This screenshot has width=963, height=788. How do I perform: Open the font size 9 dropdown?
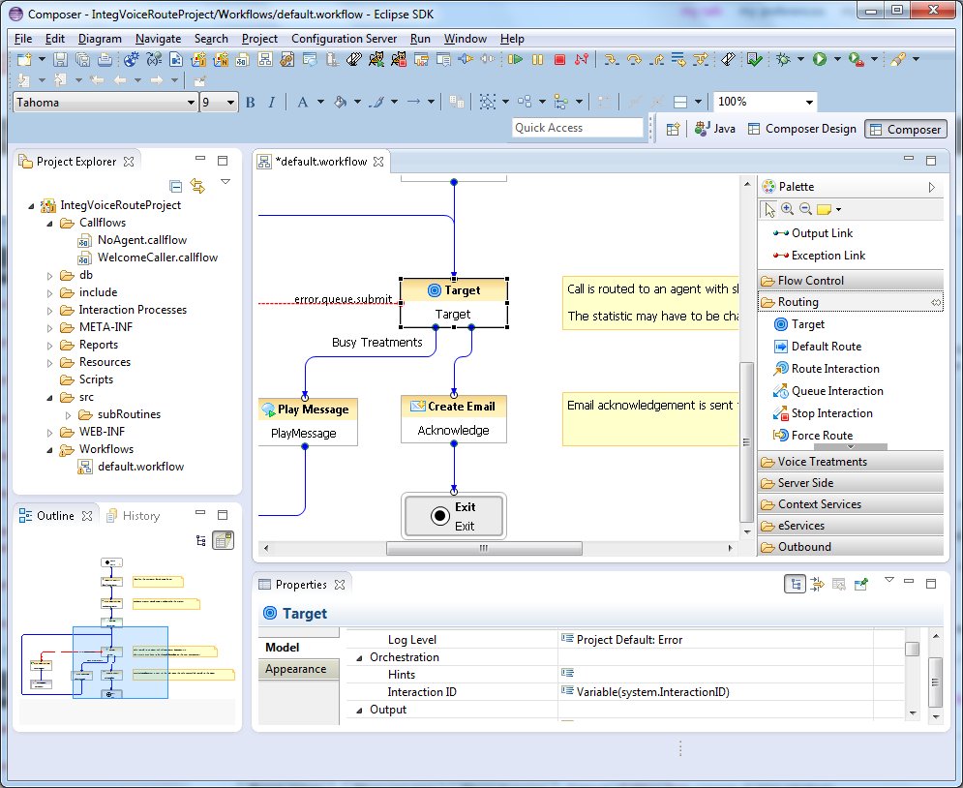(x=231, y=103)
